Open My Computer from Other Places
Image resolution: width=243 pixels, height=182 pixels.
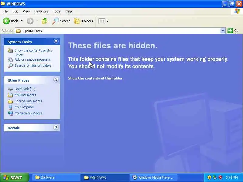(24, 107)
